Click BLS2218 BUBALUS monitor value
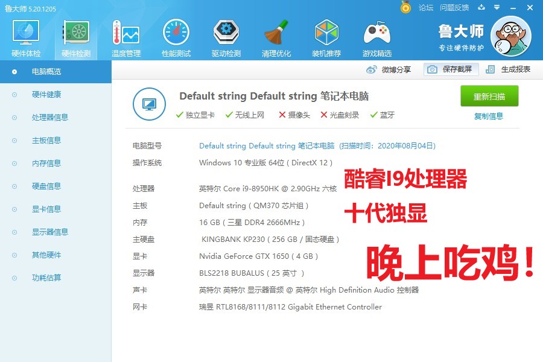543x362 pixels. 252,273
